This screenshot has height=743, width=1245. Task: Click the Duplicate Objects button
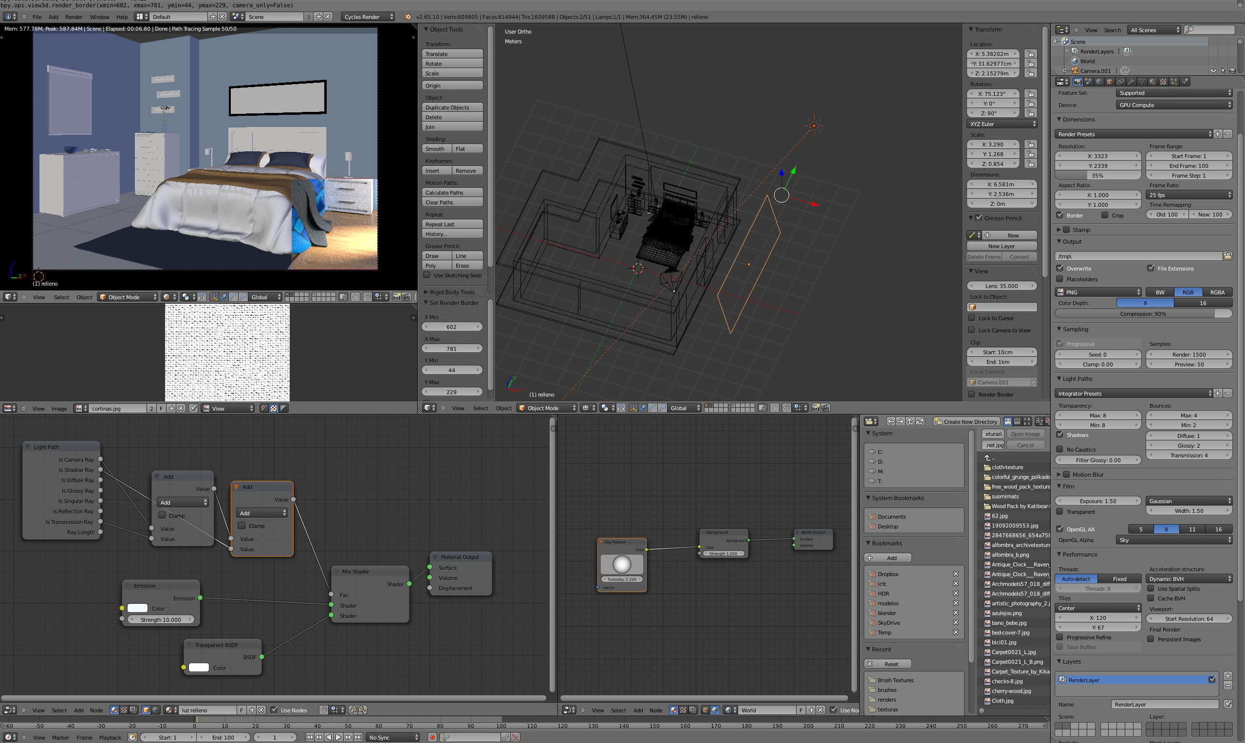coord(452,107)
